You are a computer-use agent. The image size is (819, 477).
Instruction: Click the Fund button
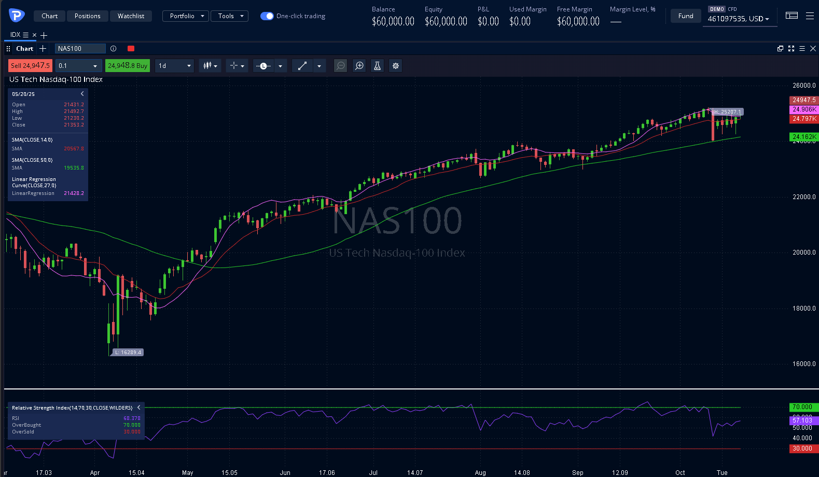(x=685, y=16)
